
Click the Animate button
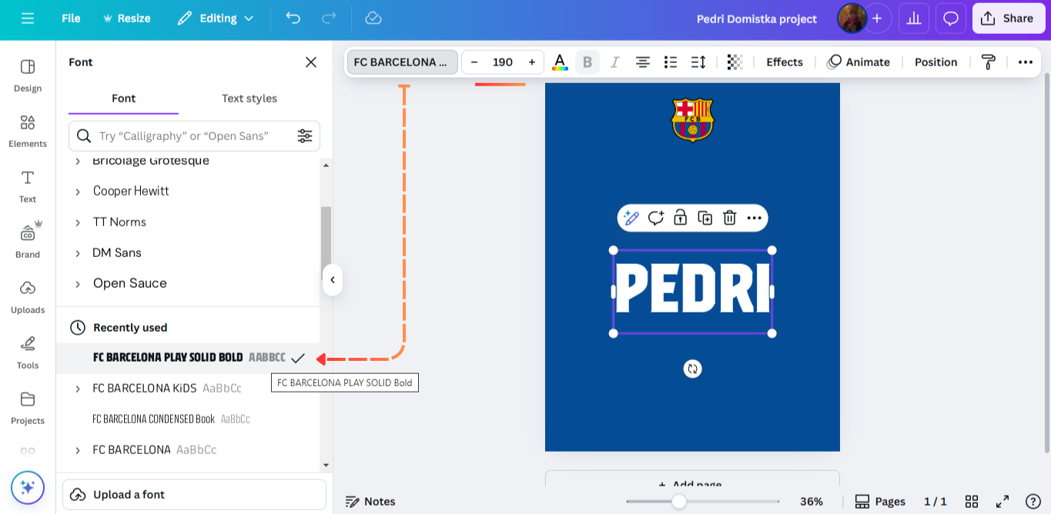(x=859, y=62)
